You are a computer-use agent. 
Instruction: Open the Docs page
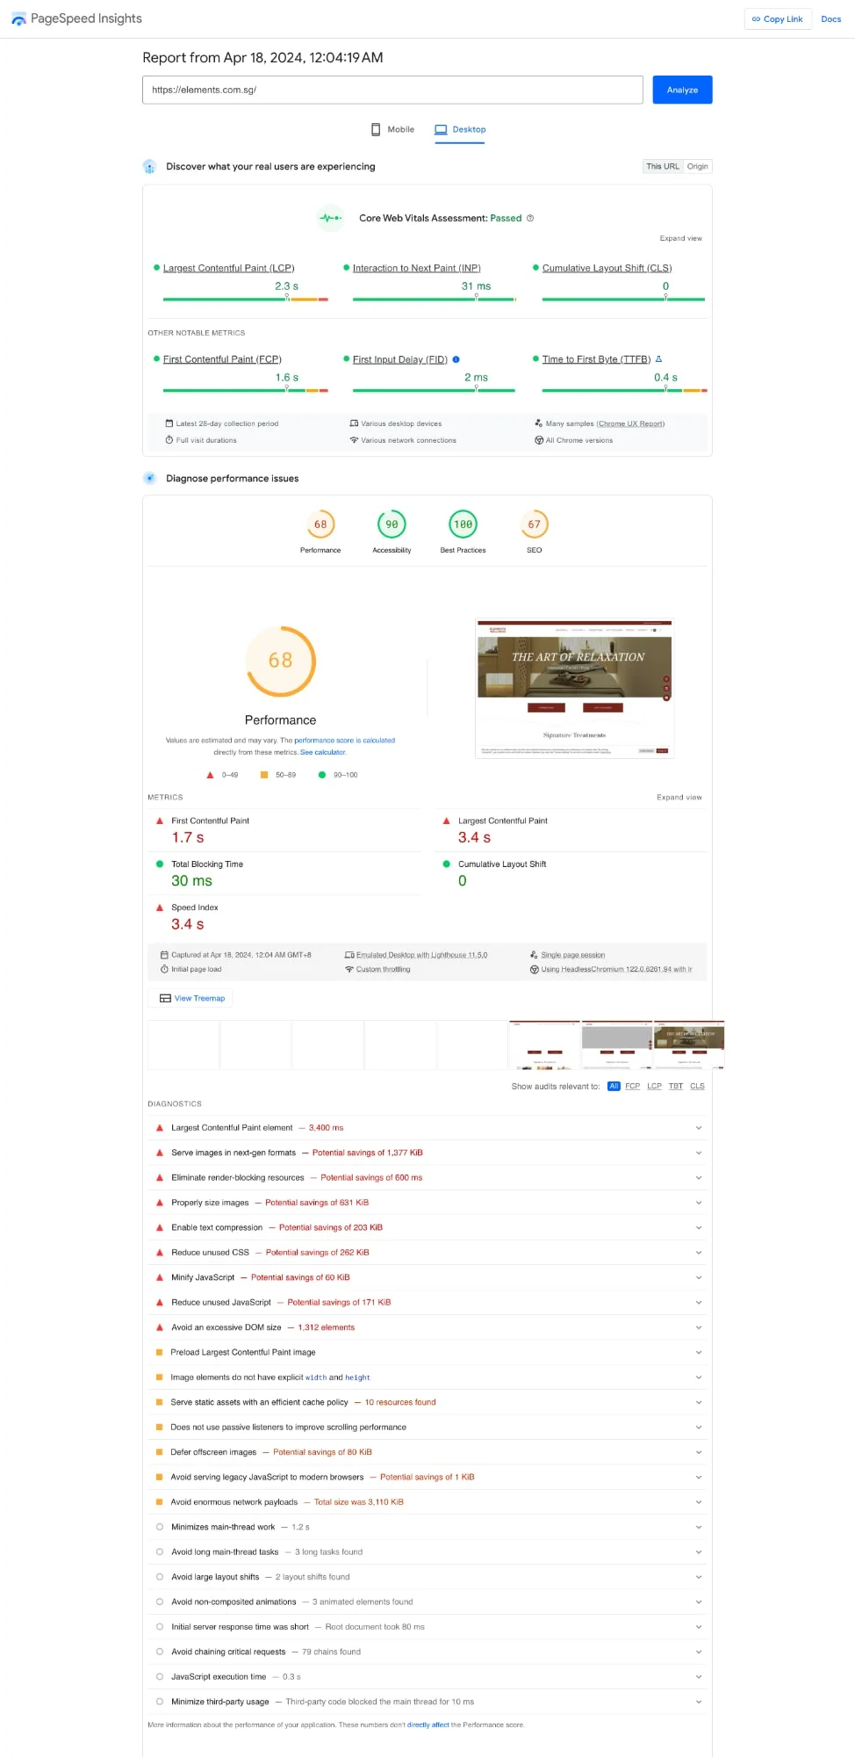[x=830, y=19]
